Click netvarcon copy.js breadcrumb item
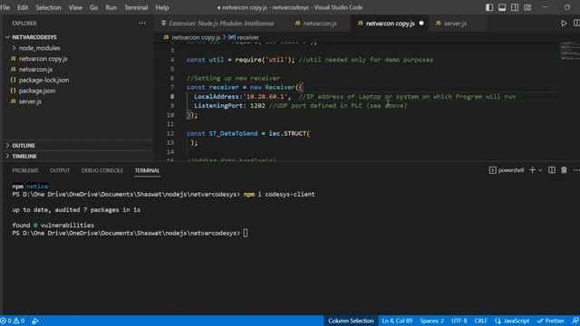 [x=192, y=37]
